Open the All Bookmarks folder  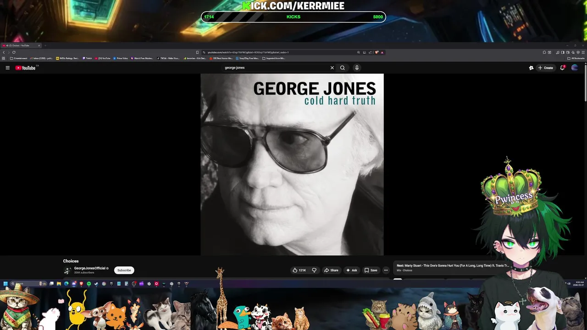576,58
